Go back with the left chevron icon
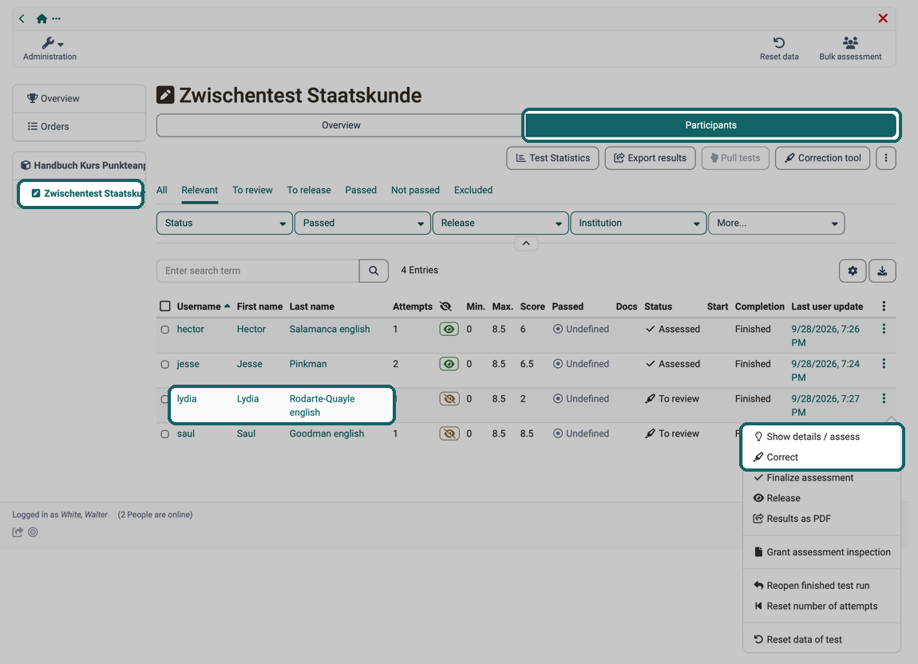This screenshot has width=918, height=664. coord(22,18)
